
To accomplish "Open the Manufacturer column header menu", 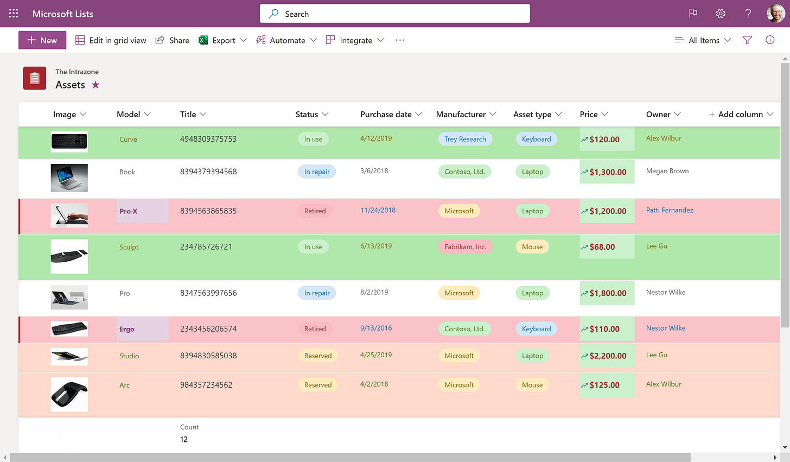I will click(x=466, y=115).
